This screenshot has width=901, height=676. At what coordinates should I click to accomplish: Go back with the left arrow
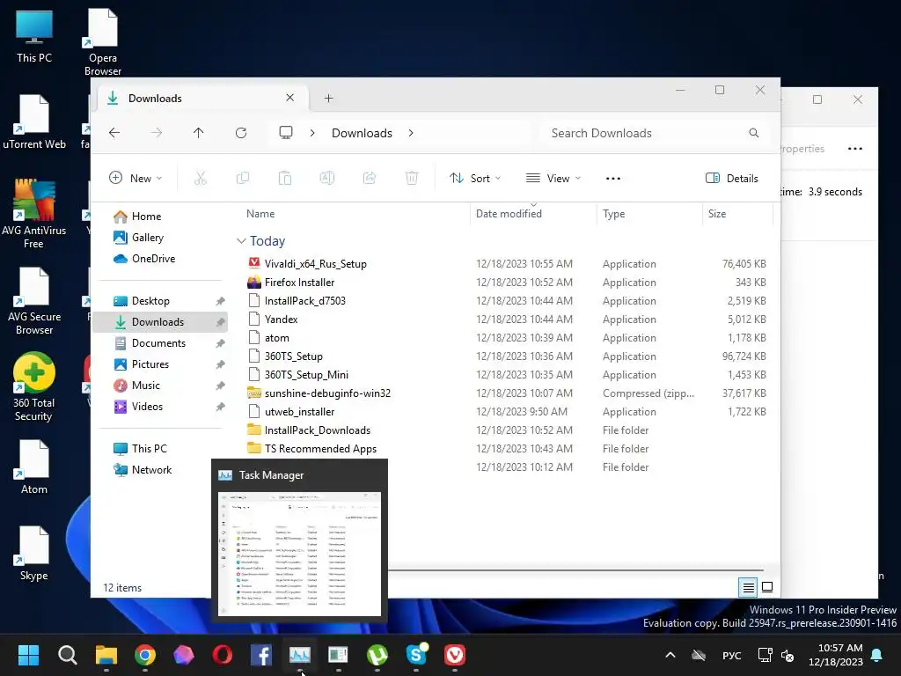coord(114,133)
